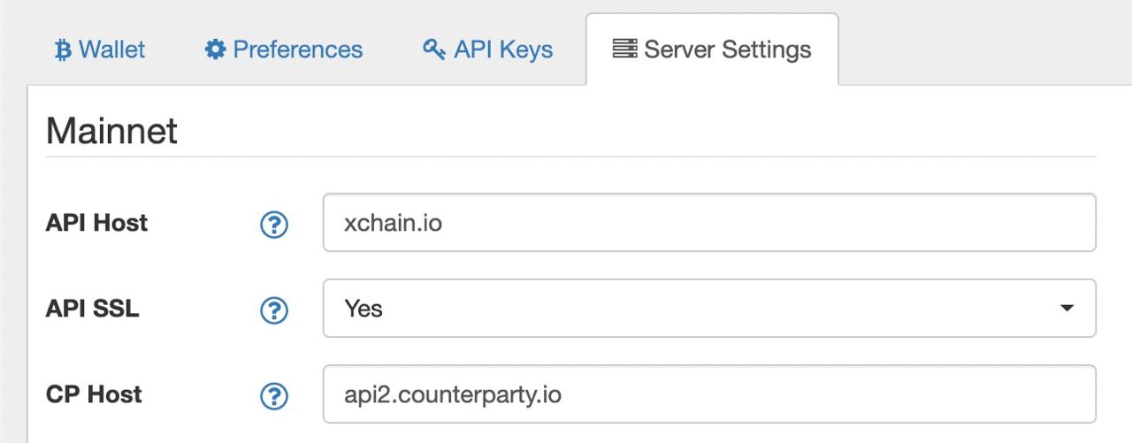1132x443 pixels.
Task: Open the Wallet tab
Action: [100, 50]
